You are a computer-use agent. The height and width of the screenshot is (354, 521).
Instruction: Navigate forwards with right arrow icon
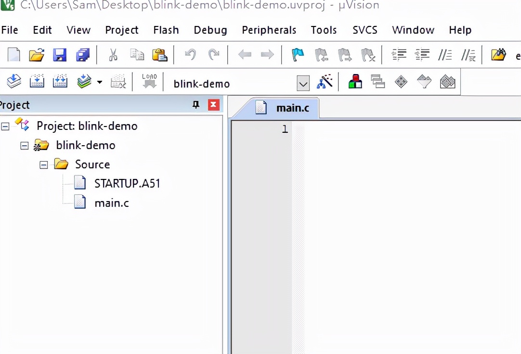(x=267, y=54)
